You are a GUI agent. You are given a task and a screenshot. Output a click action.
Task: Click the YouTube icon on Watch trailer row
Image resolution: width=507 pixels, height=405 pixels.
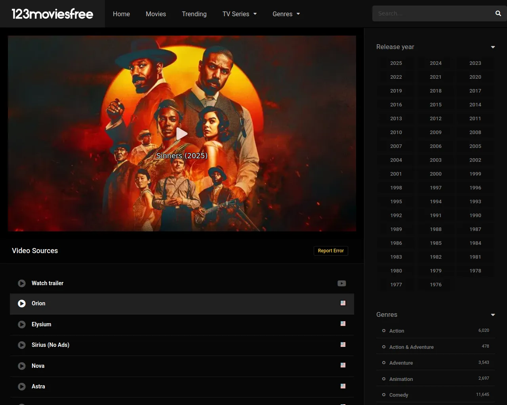341,283
